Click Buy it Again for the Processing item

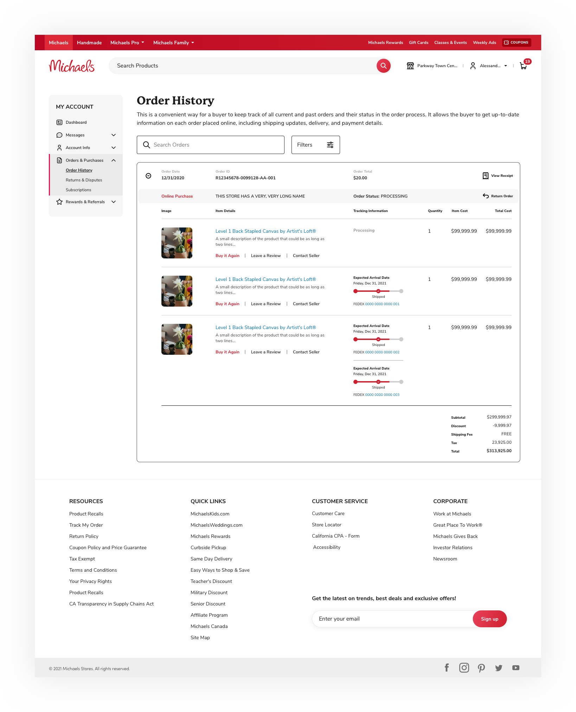228,256
